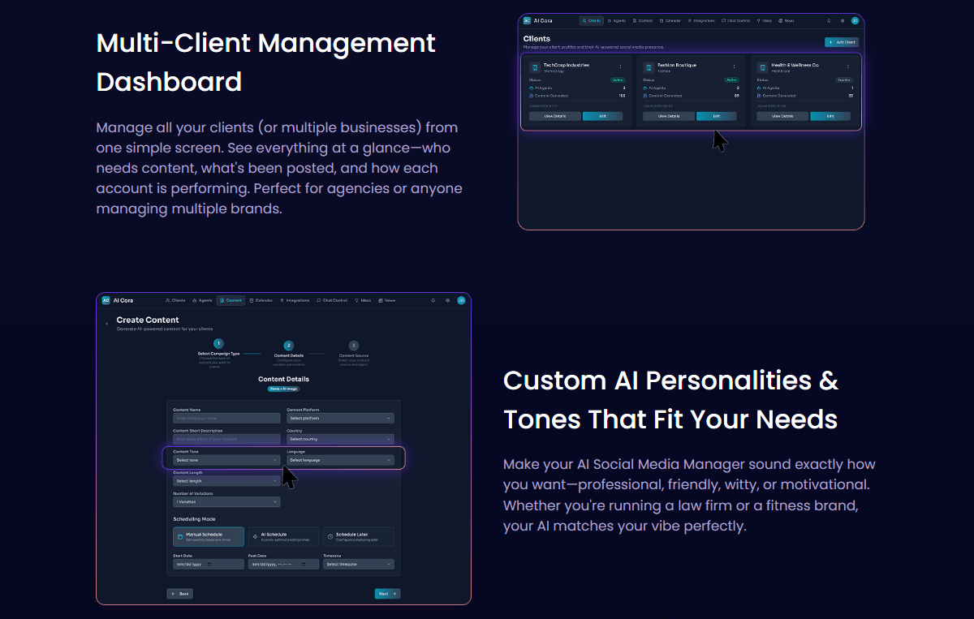
Task: Click the Content Name input field
Action: point(226,418)
